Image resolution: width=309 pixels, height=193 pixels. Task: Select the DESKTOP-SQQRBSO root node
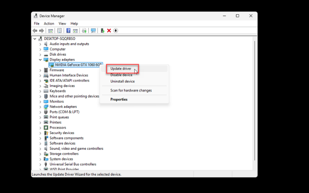[59, 39]
